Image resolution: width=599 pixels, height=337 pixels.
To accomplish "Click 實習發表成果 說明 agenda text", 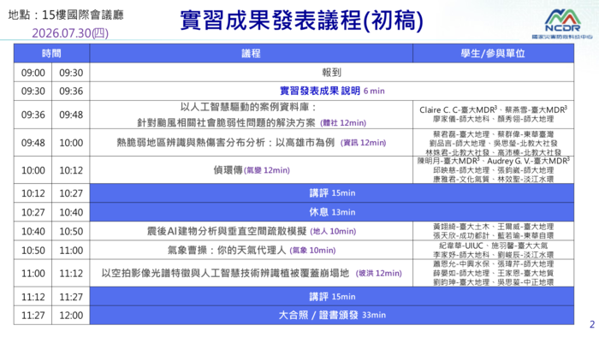I will [320, 91].
